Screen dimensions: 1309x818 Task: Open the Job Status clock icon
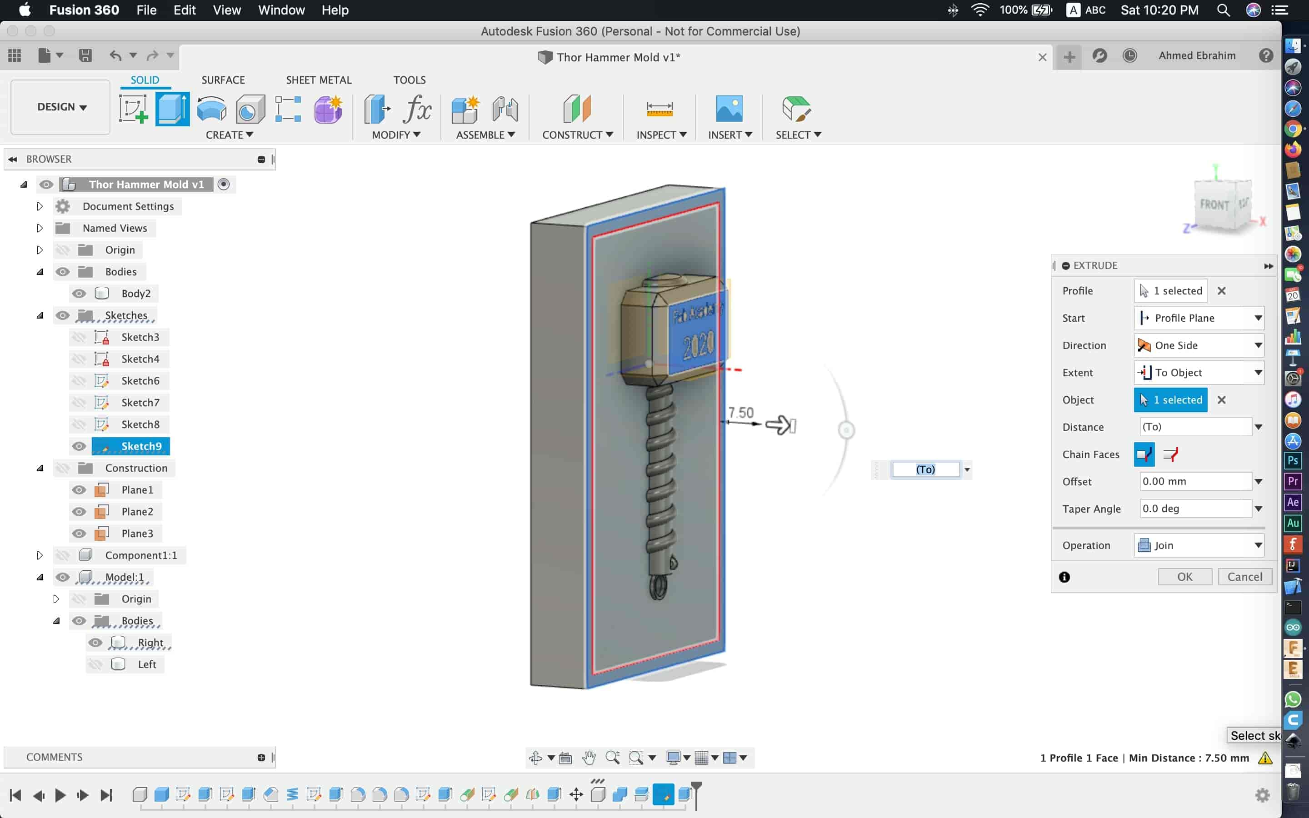(1129, 56)
